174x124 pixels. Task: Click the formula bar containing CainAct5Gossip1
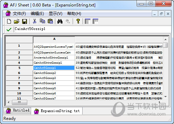[x=92, y=29]
